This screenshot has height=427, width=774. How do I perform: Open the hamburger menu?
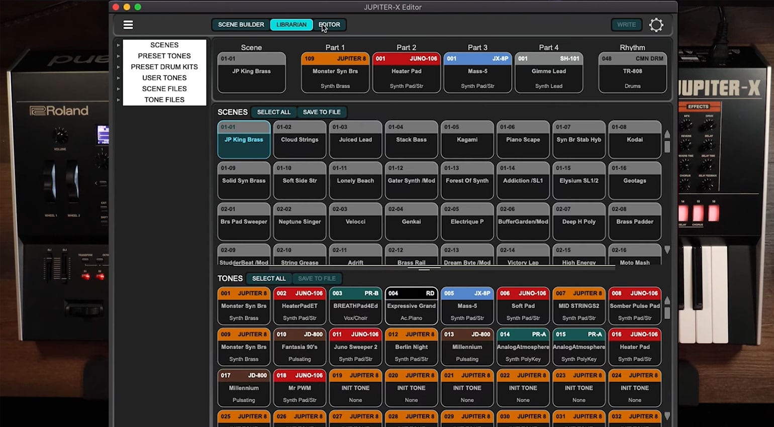pos(129,25)
